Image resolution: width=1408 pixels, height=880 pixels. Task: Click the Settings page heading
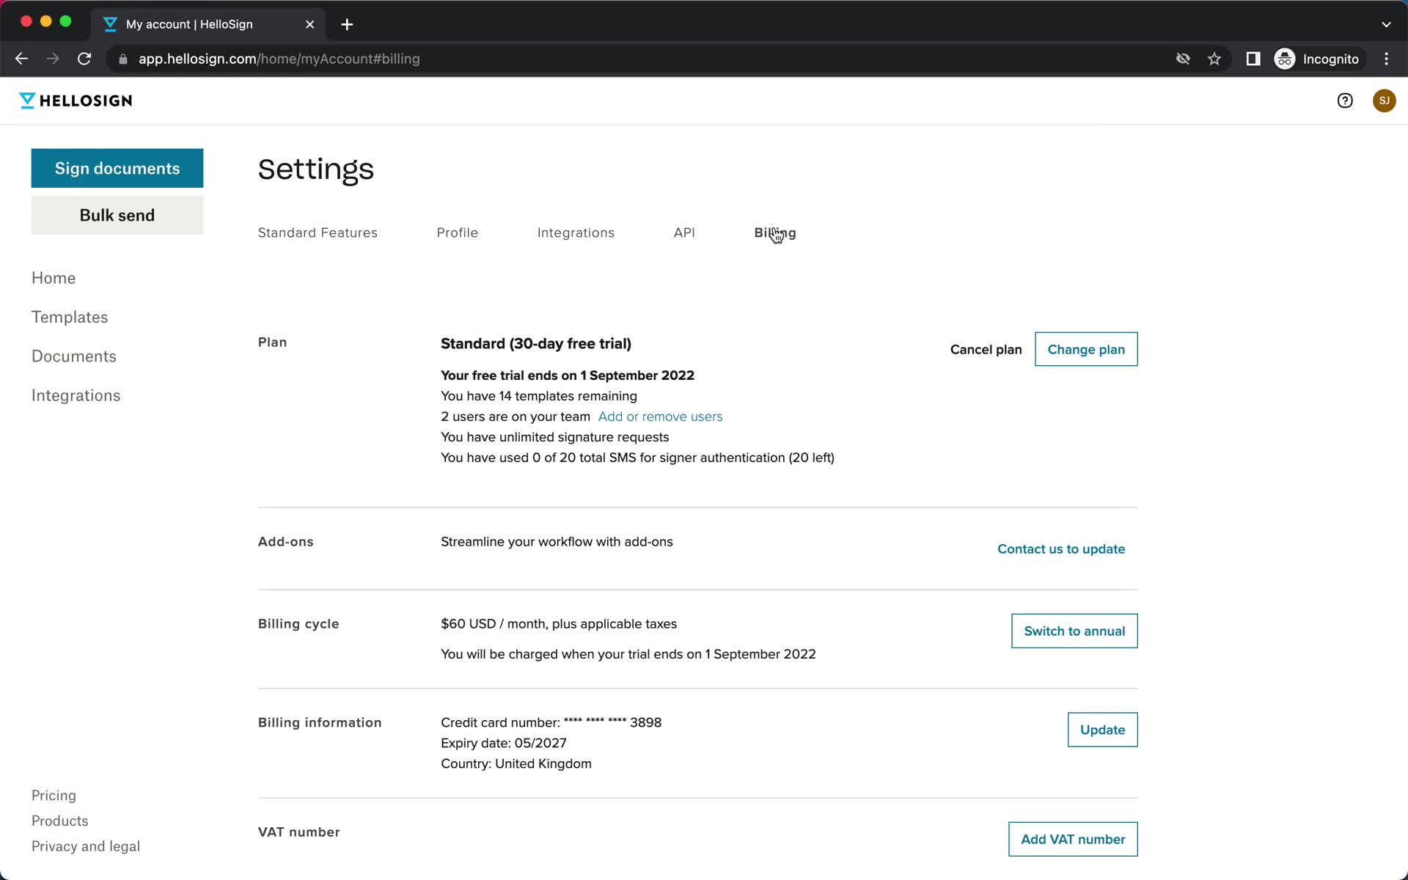(x=316, y=169)
